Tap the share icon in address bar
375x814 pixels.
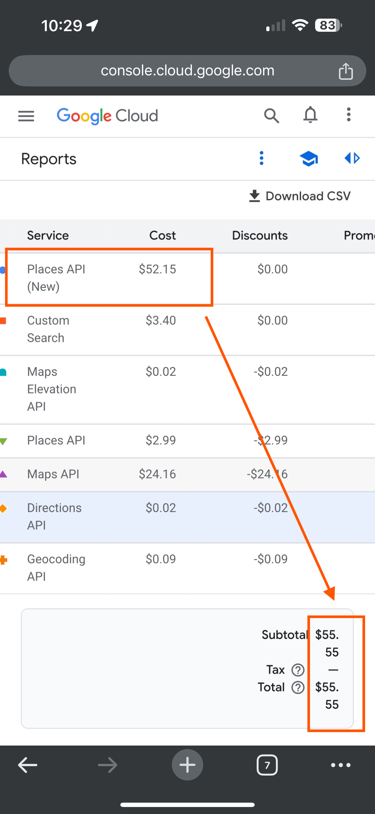click(x=346, y=71)
